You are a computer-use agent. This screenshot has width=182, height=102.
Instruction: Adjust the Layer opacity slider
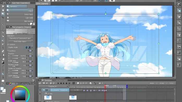click(15, 77)
